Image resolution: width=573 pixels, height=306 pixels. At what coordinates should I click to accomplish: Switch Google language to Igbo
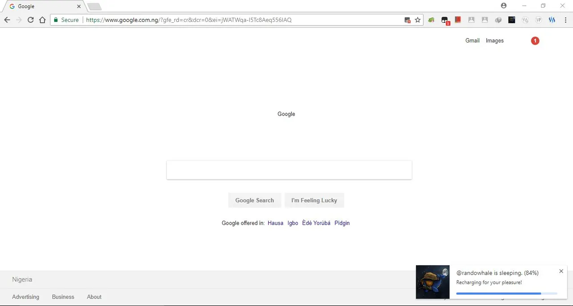[x=293, y=223]
